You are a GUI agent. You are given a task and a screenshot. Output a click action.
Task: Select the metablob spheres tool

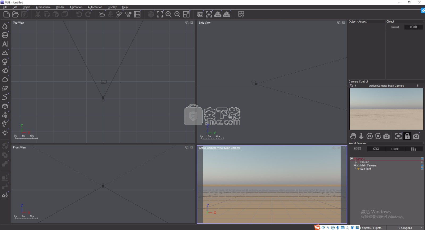pyautogui.click(x=5, y=115)
